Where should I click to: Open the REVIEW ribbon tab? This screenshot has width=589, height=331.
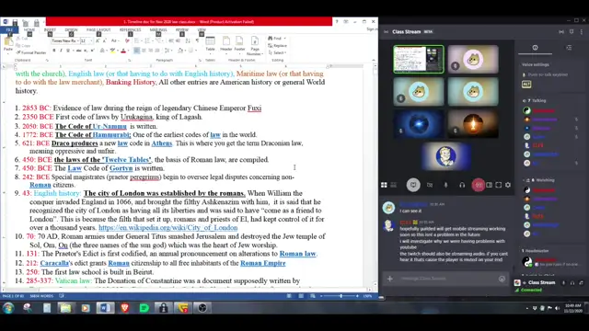pyautogui.click(x=182, y=29)
